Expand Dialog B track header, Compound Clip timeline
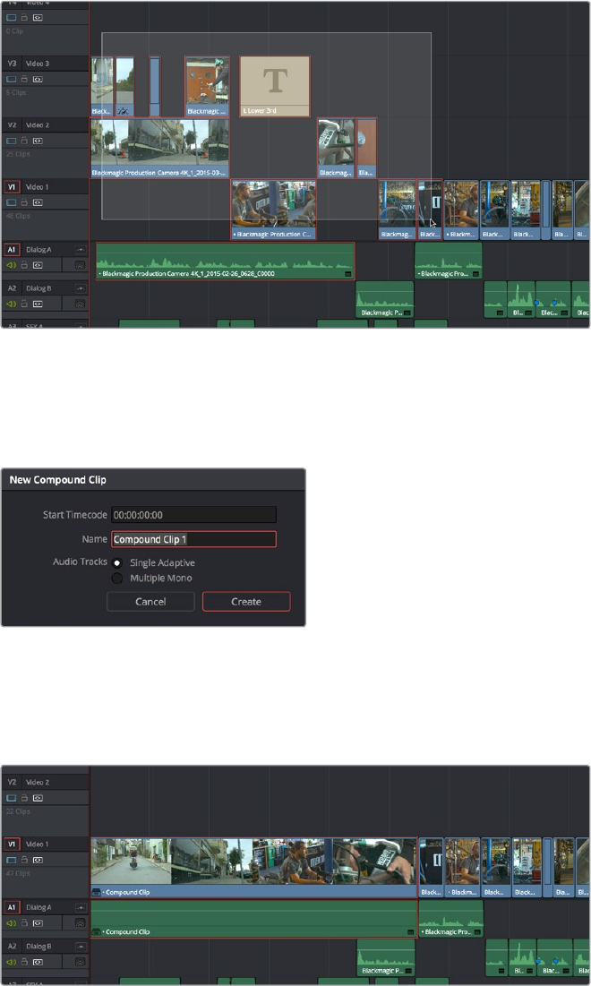The image size is (591, 986). [80, 946]
